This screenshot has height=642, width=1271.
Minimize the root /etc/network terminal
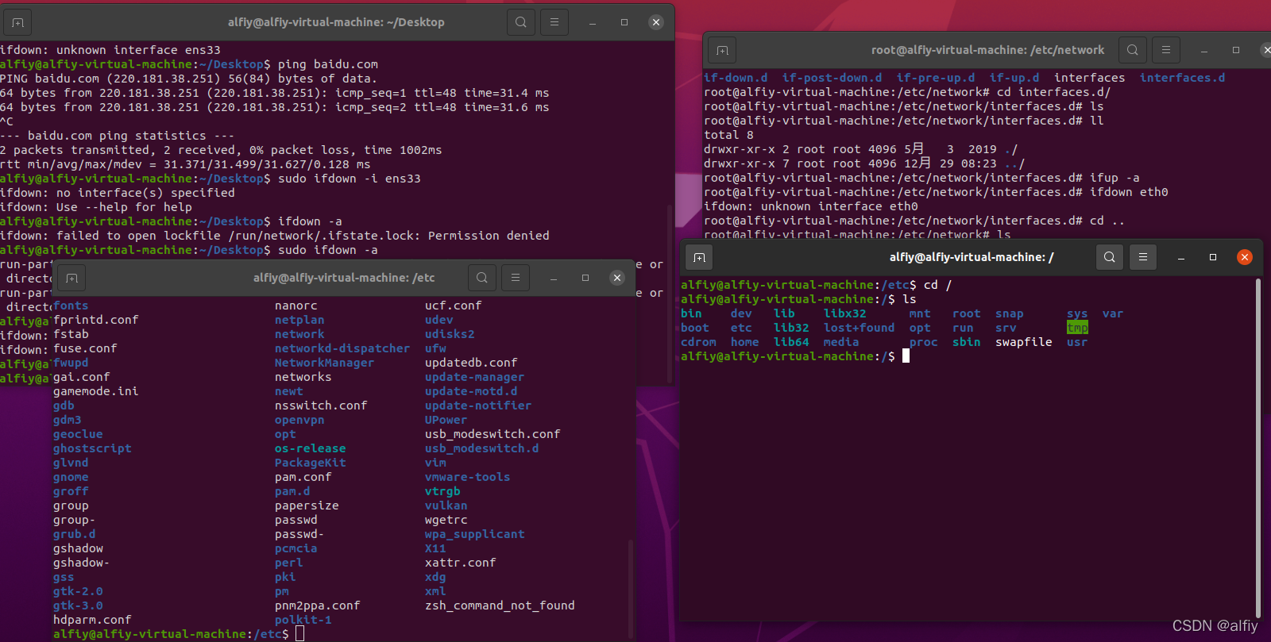1204,50
